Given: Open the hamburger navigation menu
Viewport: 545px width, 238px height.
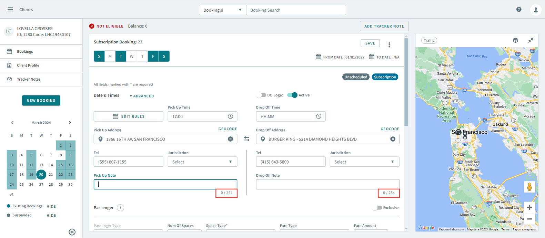Looking at the screenshot, I should (10, 10).
